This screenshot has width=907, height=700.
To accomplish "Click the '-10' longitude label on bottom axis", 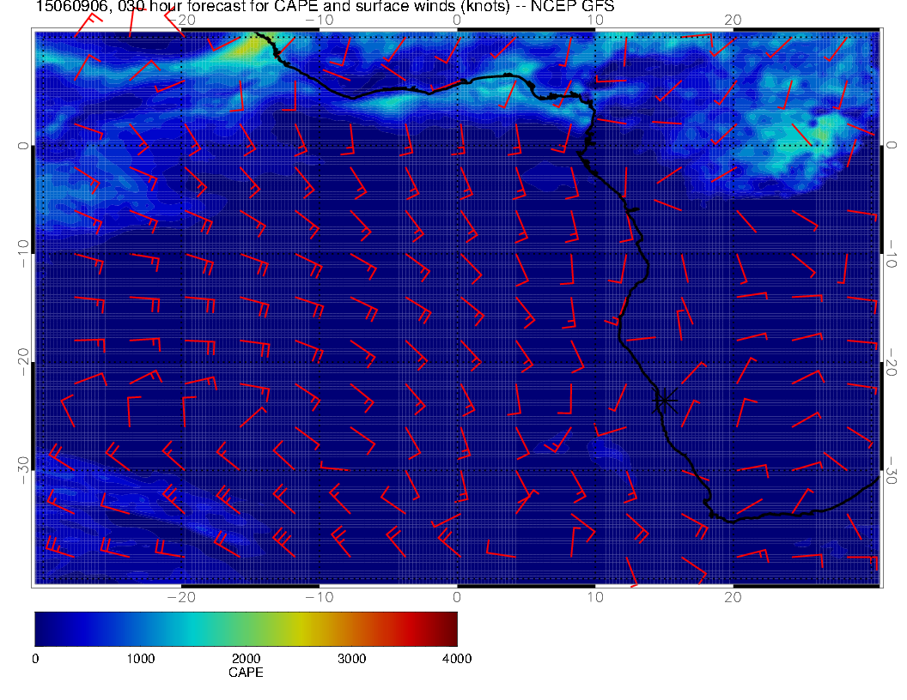I will coord(320,597).
